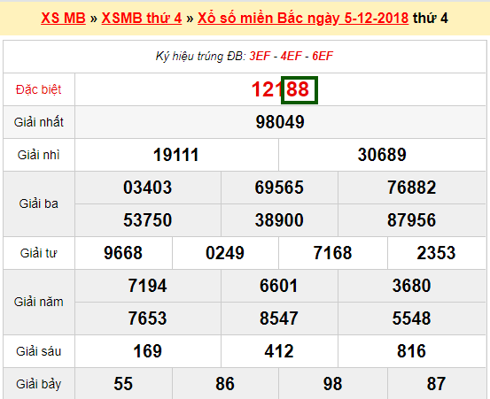
Task: Select the Giải tư number 2353
Action: pyautogui.click(x=436, y=253)
